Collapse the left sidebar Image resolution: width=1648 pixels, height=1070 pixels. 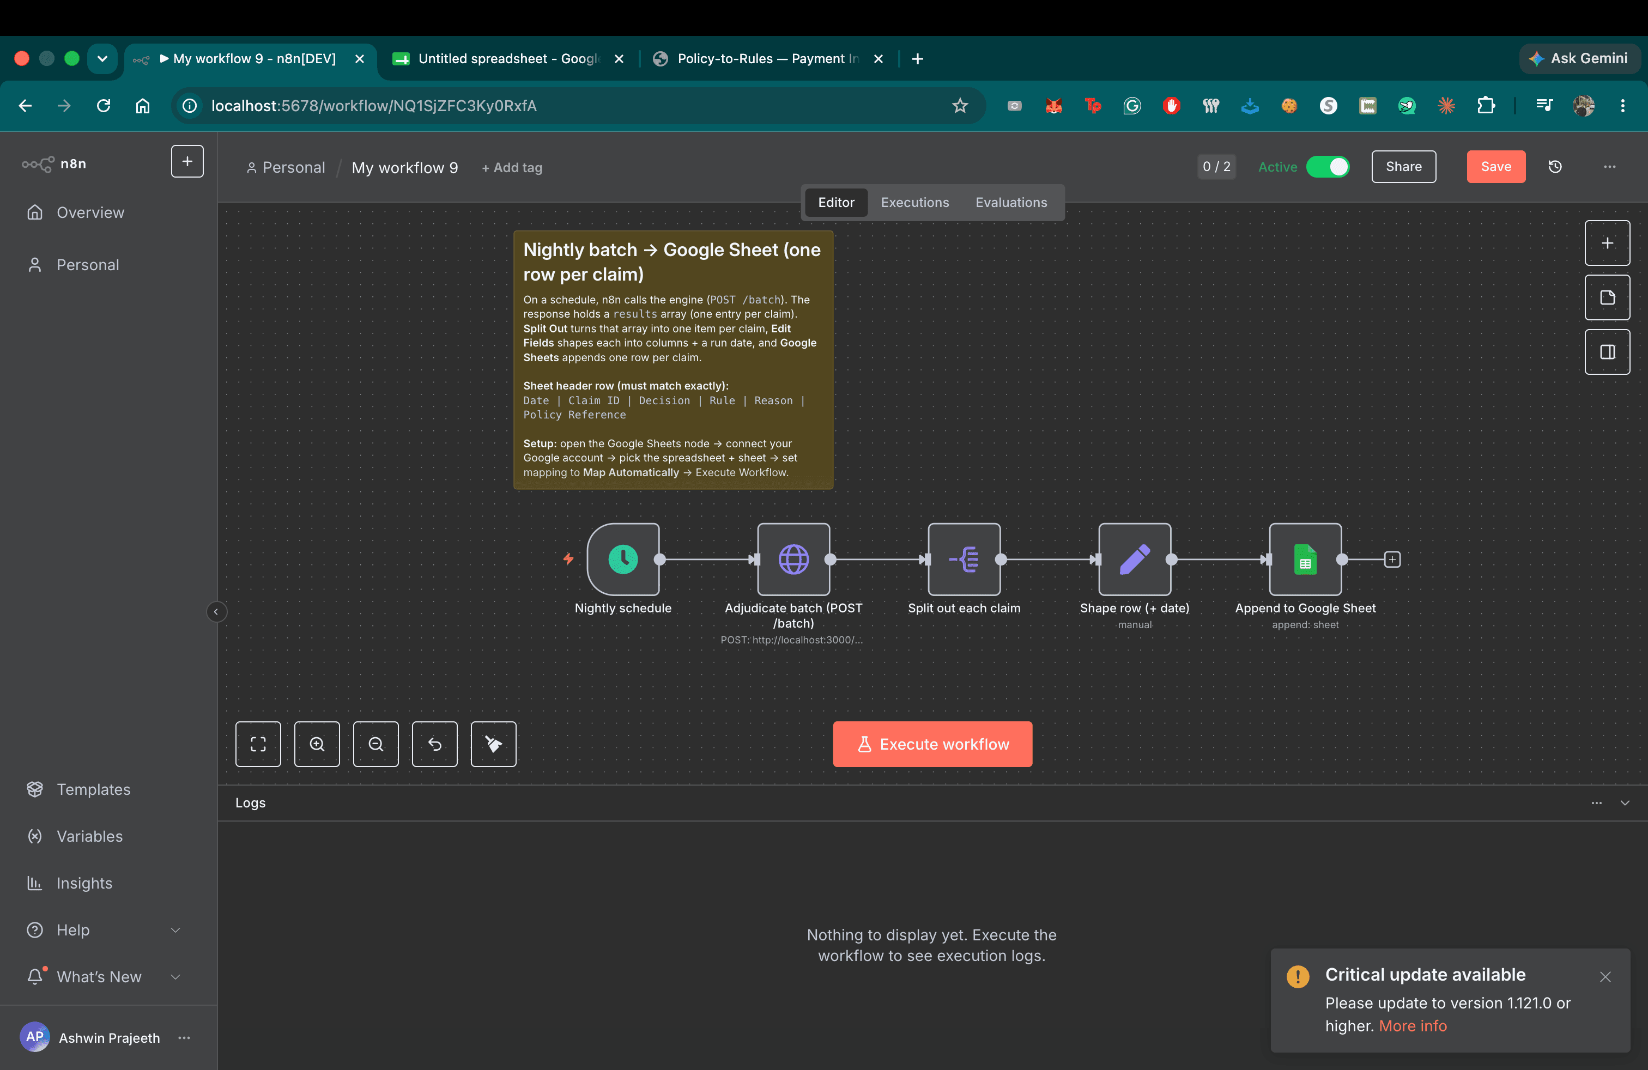pos(216,612)
